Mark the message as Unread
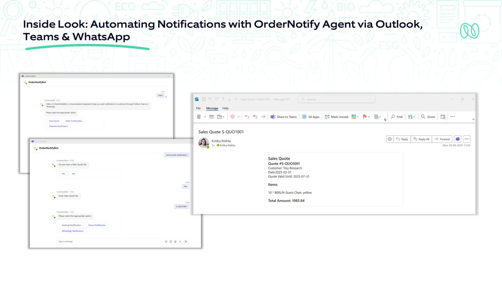The width and height of the screenshot is (502, 282). (336, 117)
